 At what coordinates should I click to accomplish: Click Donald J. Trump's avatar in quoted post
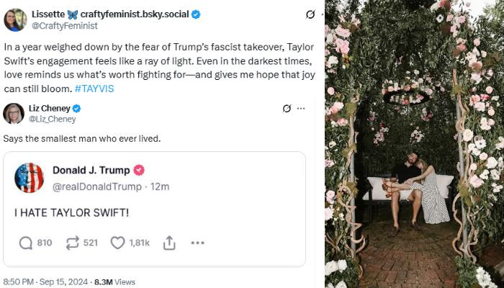pyautogui.click(x=30, y=178)
